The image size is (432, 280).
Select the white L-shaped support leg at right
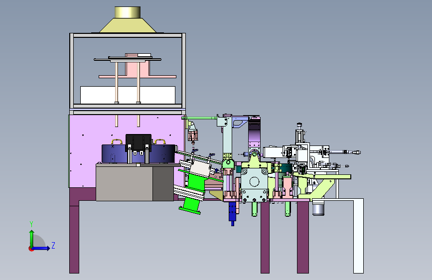[358, 236]
